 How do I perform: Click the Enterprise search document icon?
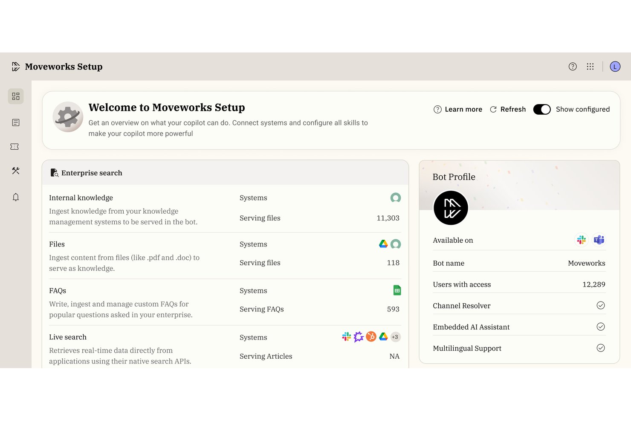coord(54,173)
